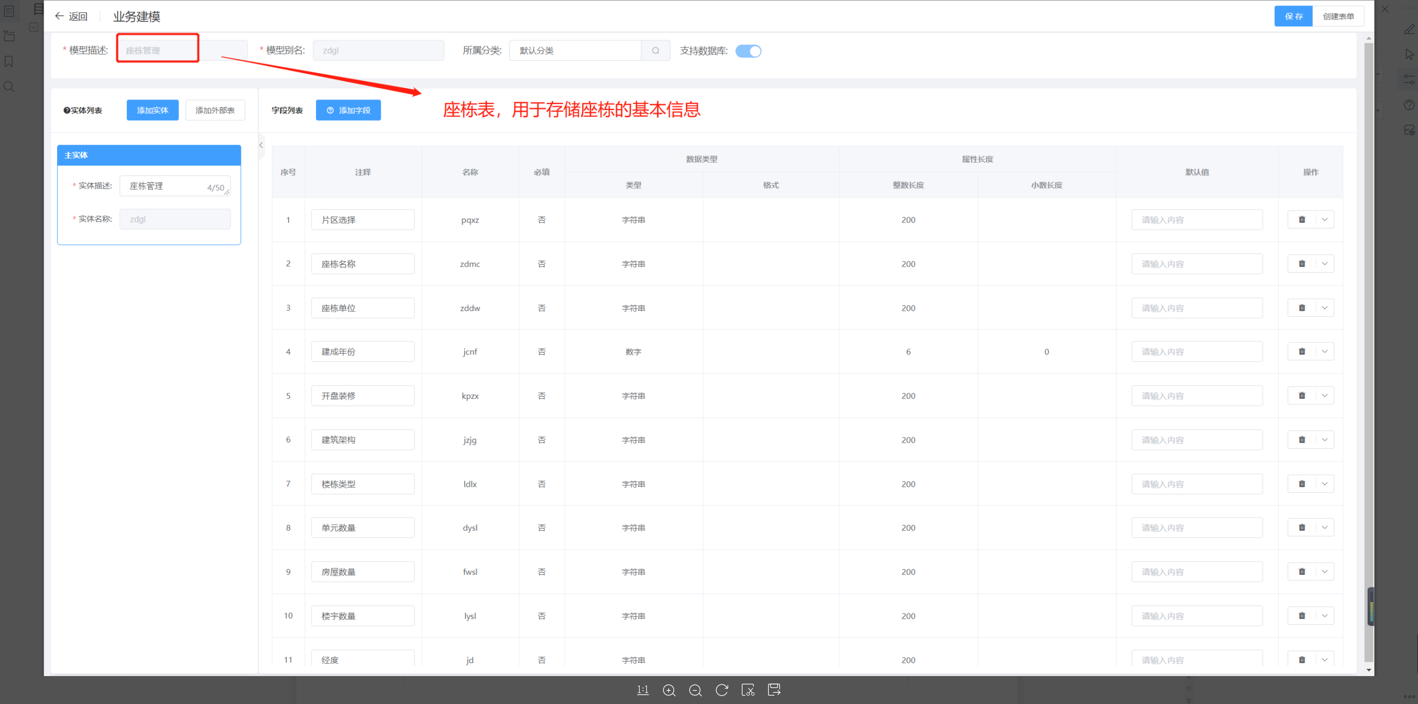The image size is (1418, 704).
Task: Click the 创建表单 button
Action: (1338, 16)
